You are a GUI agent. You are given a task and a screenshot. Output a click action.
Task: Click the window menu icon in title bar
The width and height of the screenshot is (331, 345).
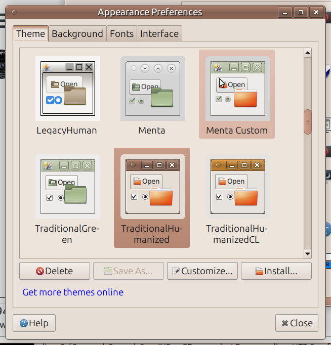(x=14, y=12)
